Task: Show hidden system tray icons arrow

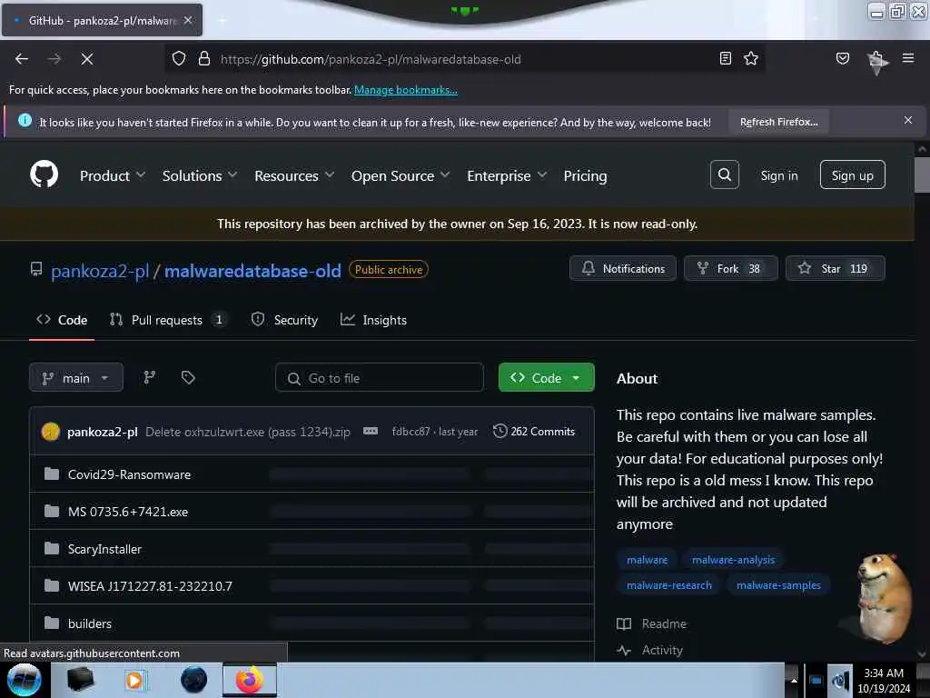Action: click(x=794, y=680)
